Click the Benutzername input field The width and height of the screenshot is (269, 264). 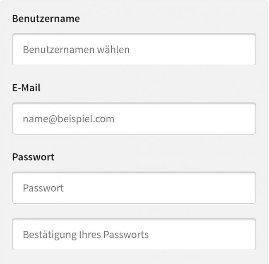click(134, 50)
